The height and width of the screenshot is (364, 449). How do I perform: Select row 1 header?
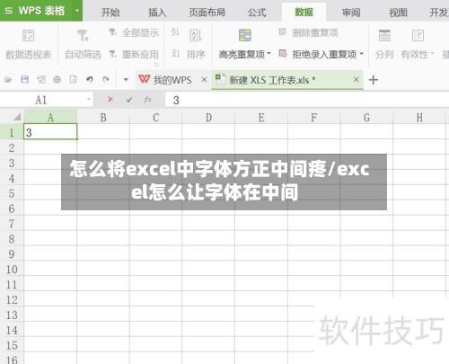(x=12, y=132)
